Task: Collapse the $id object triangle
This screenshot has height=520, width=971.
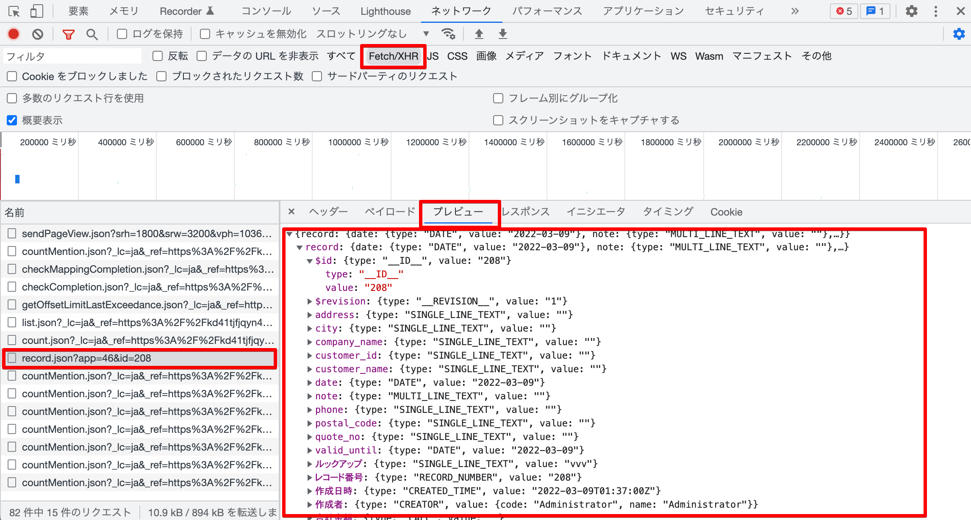Action: 310,261
